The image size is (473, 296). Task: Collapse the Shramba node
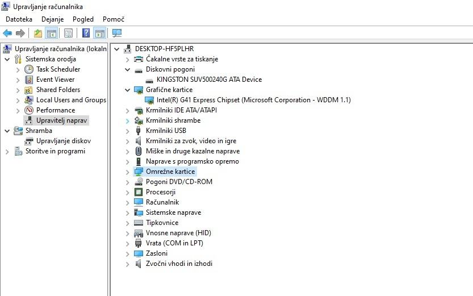7,131
